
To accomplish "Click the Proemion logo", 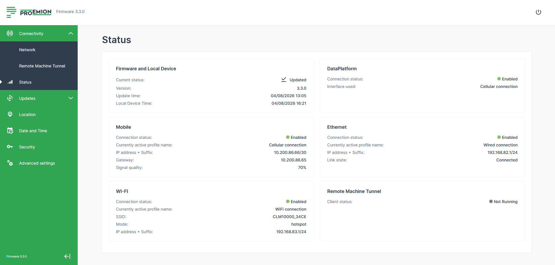I will click(29, 12).
